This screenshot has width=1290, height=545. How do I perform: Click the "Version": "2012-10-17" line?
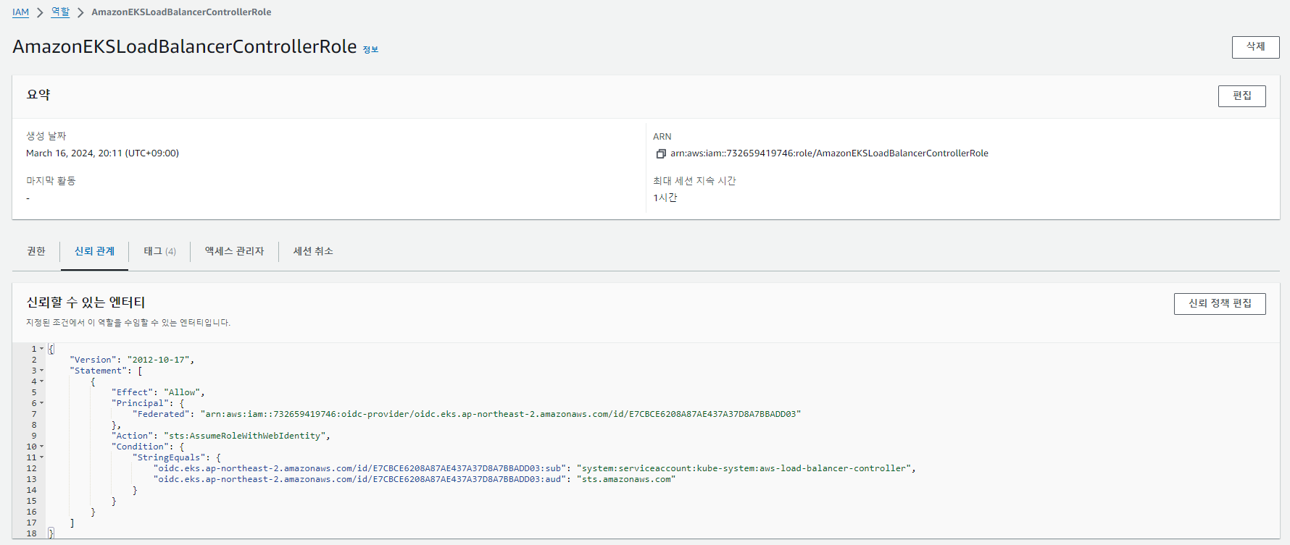point(132,360)
